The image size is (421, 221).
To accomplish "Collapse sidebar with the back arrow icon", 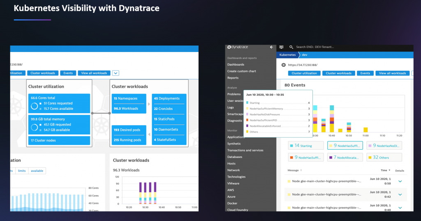I will coord(271,47).
